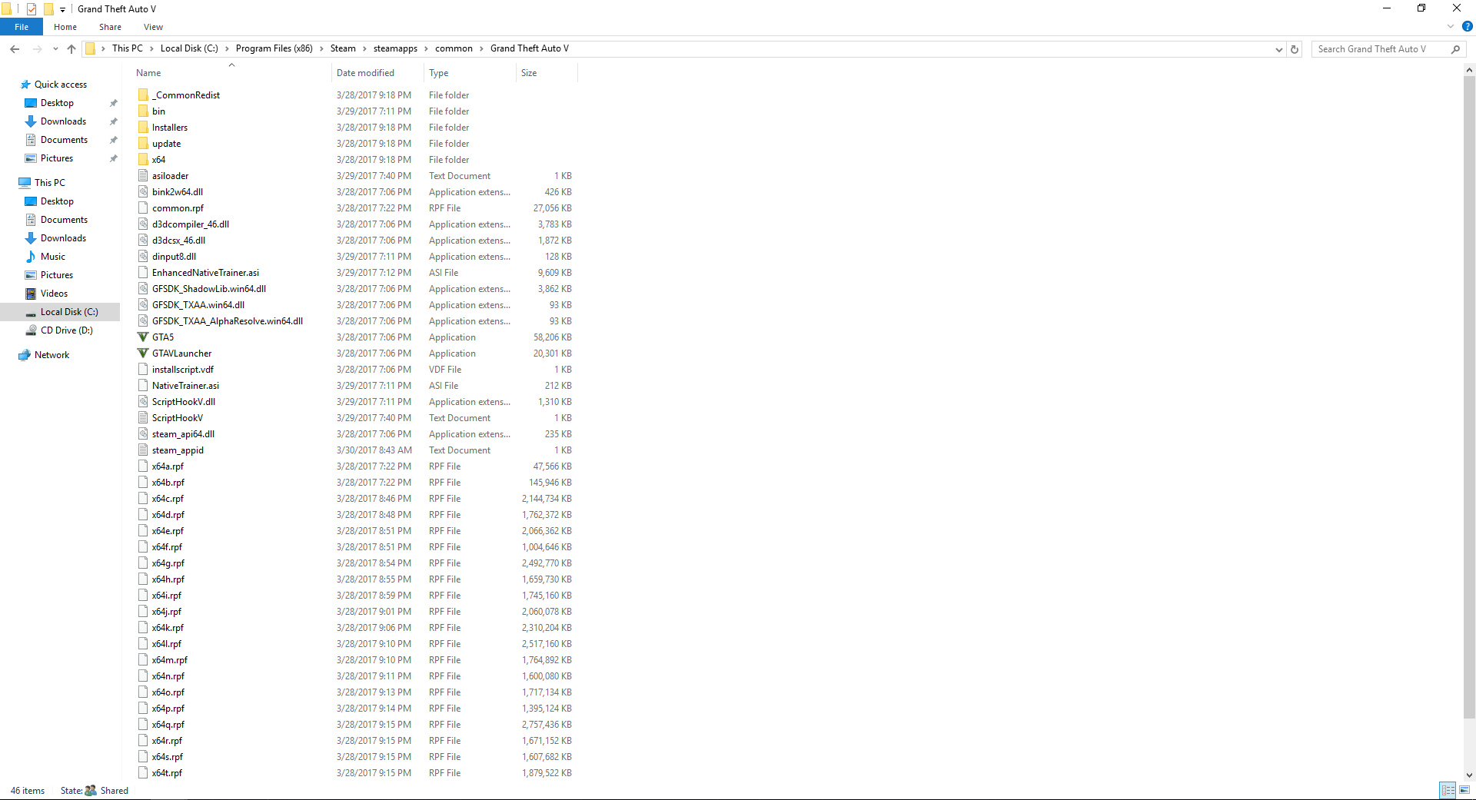This screenshot has width=1476, height=800.
Task: Go up one folder level
Action: (71, 48)
